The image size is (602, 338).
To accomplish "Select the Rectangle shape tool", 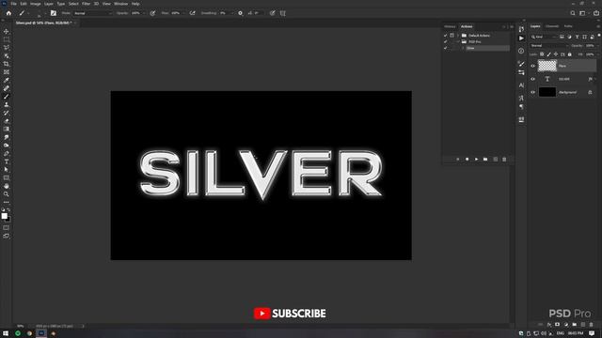I will 7,177.
